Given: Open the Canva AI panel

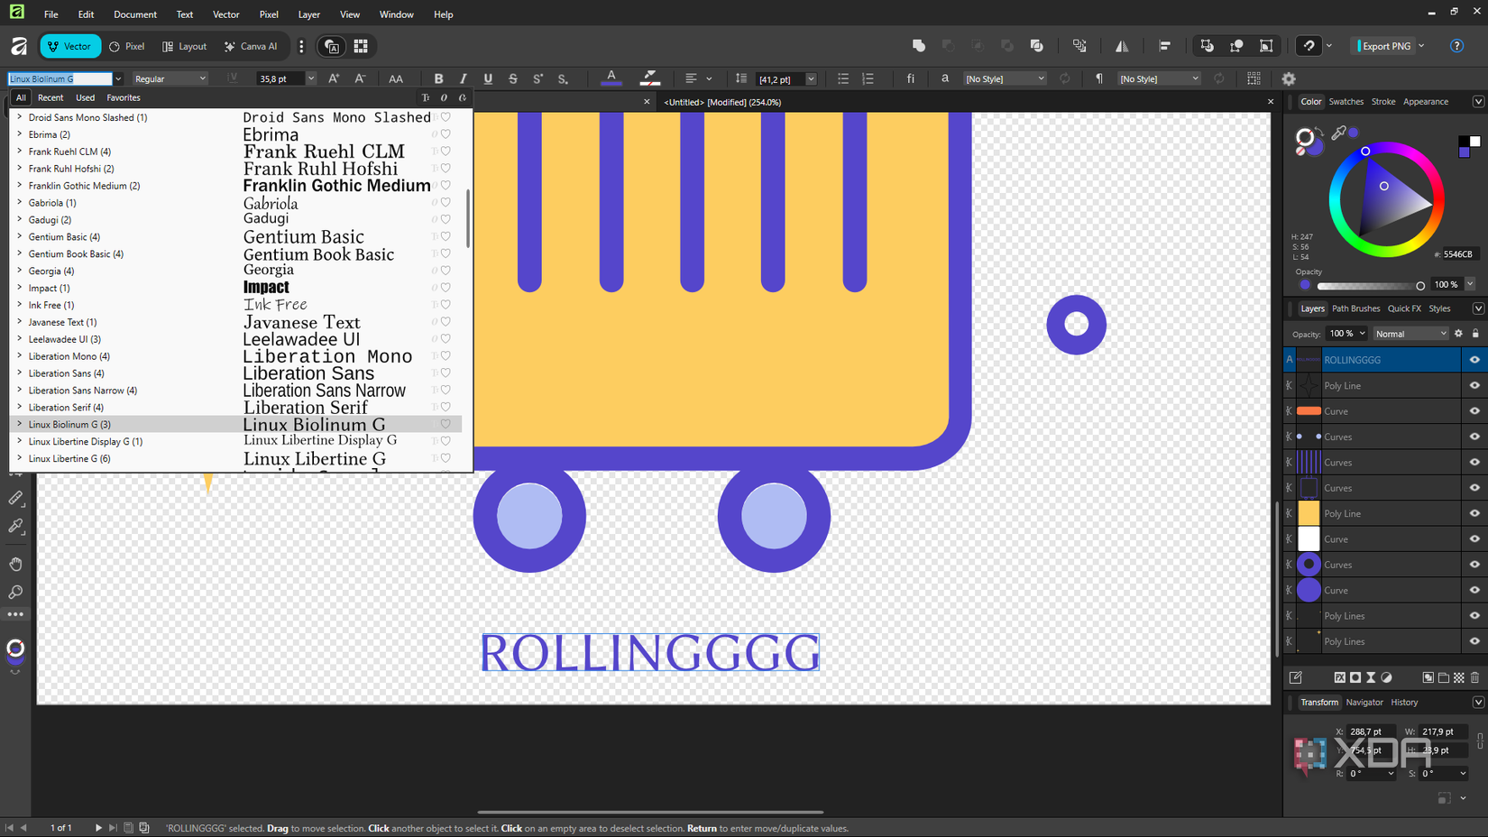Looking at the screenshot, I should (251, 46).
